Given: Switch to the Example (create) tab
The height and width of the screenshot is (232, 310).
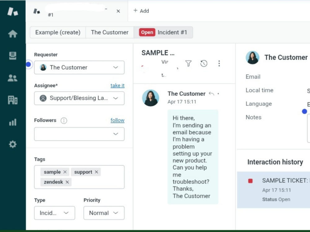Looking at the screenshot, I should (x=58, y=32).
